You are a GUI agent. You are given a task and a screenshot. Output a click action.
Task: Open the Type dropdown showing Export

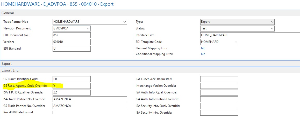click(x=272, y=22)
